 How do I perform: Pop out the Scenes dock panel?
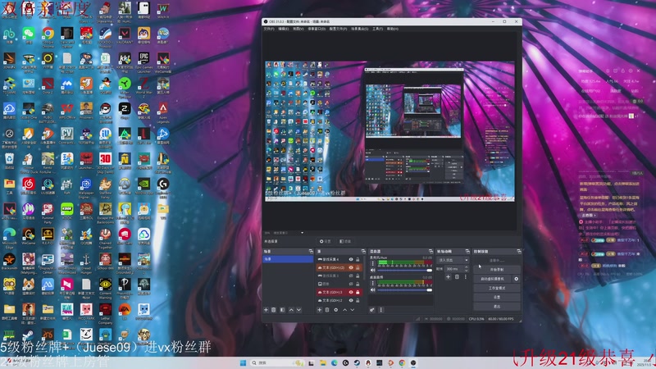(x=311, y=252)
